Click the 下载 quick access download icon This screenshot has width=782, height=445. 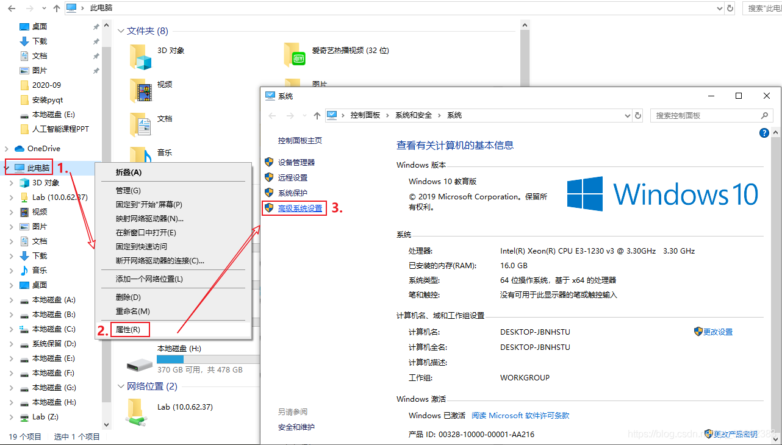pos(24,41)
